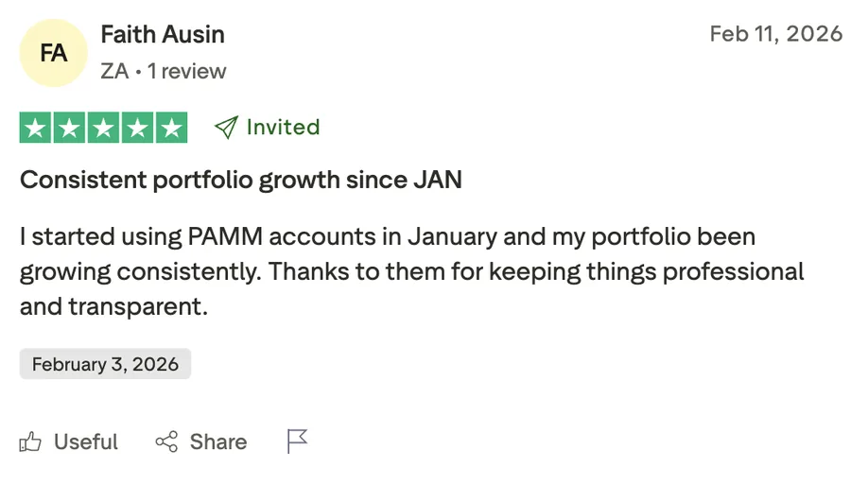Click the Feb 11, 2026 posting date
The width and height of the screenshot is (851, 485).
pos(775,35)
